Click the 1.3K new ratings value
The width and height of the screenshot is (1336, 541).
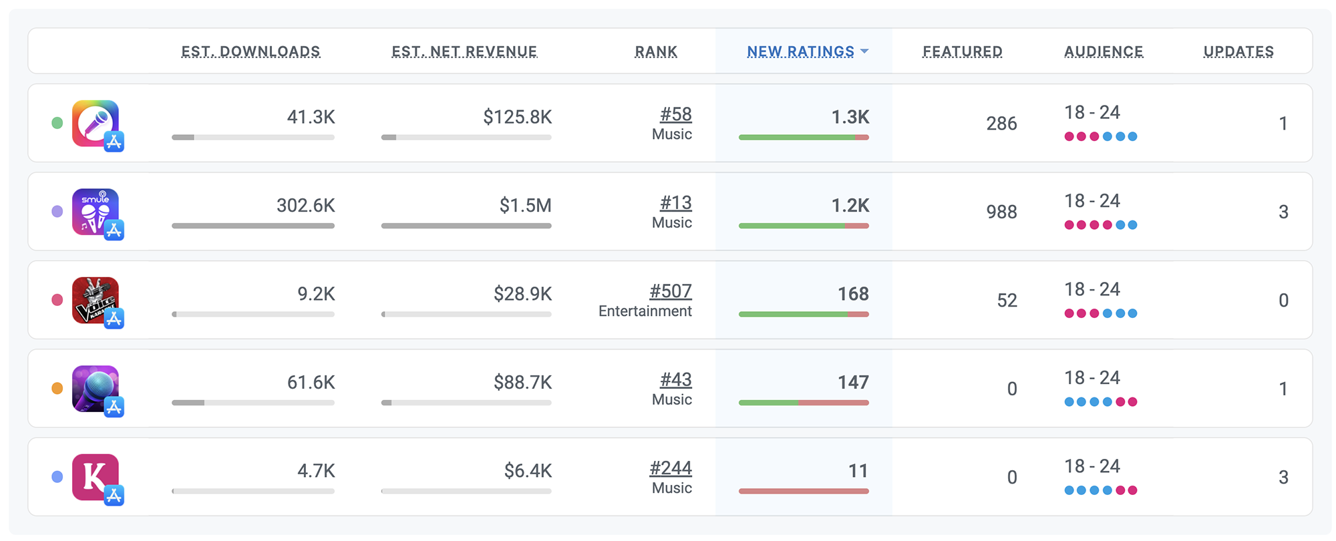pos(850,117)
